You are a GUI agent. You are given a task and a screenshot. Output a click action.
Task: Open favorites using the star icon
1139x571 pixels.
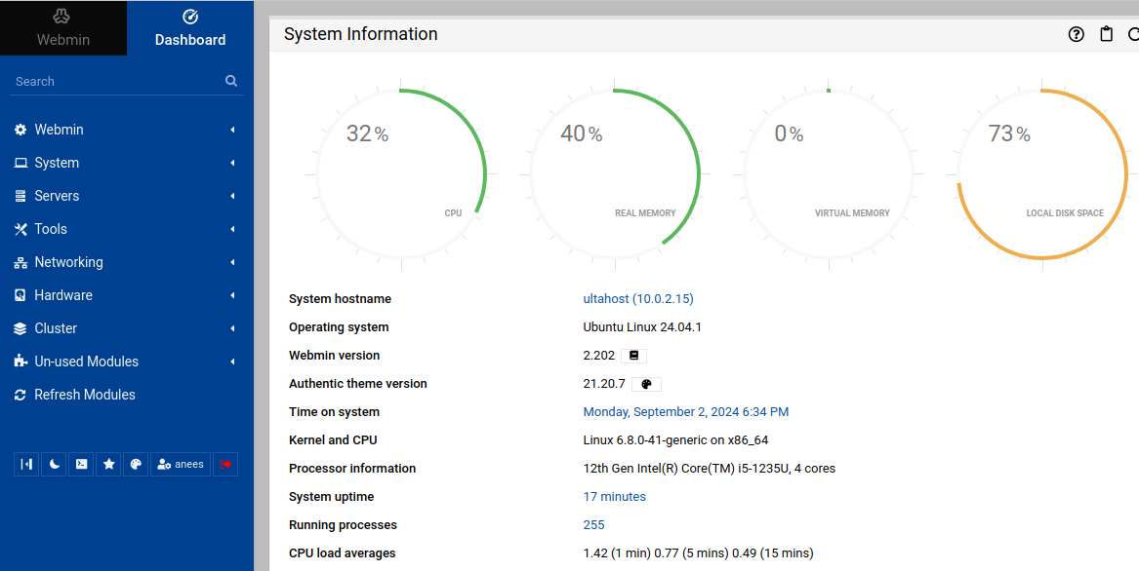click(x=108, y=464)
